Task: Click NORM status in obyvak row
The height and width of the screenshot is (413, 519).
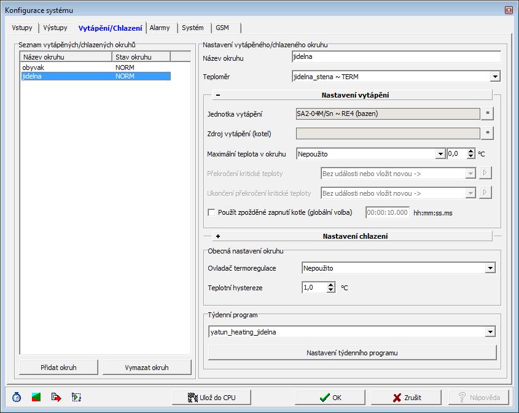Action: (x=125, y=68)
